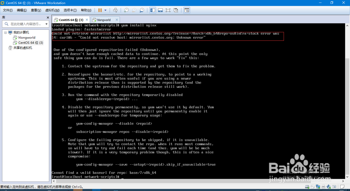Image resolution: width=350 pixels, height=191 pixels.
Task: Toggle console view icon in toolbar
Action: click(187, 10)
